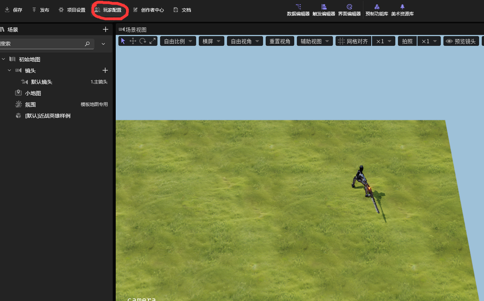Open the 界面编辑器 UI editor
Viewport: 484px width, 301px height.
(349, 10)
